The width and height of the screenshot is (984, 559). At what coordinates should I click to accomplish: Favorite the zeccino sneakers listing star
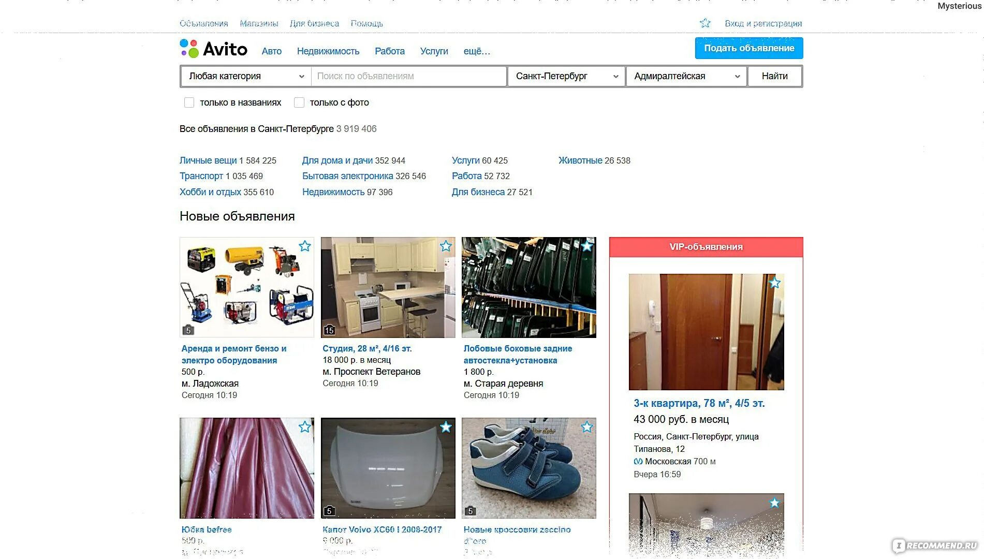(x=586, y=427)
